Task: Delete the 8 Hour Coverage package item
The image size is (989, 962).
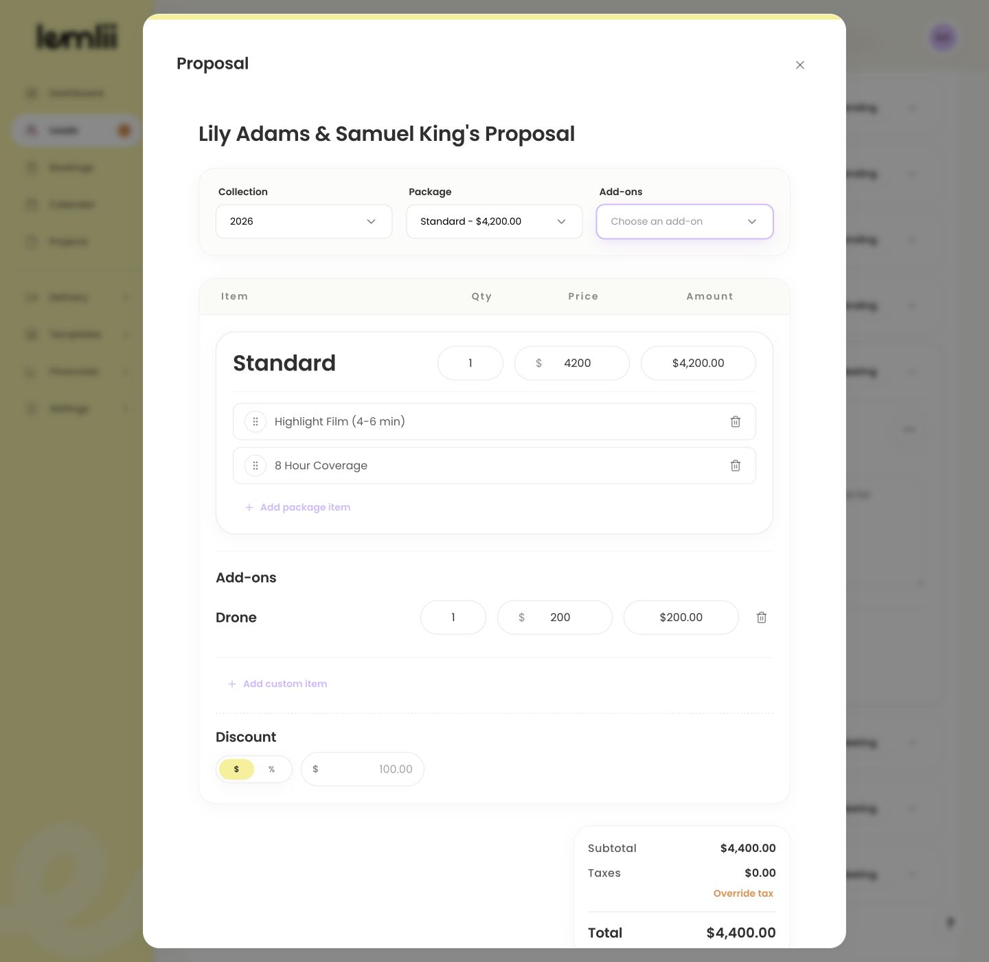Action: tap(736, 465)
